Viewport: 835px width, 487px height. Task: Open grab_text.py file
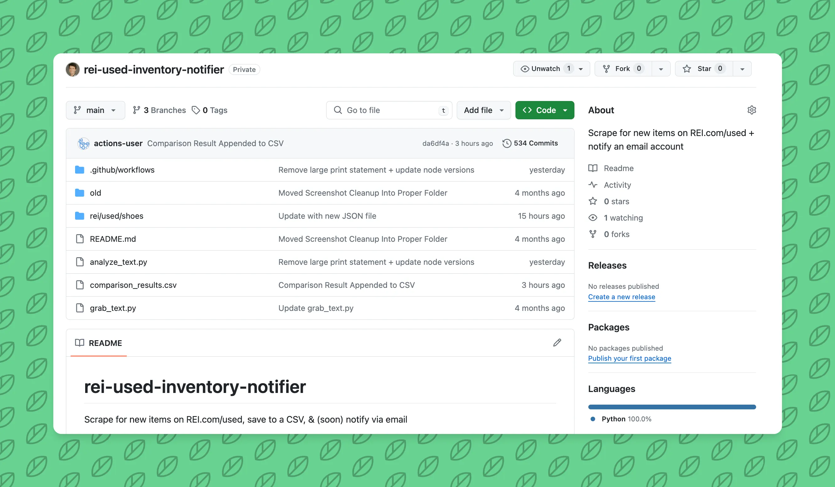(113, 308)
